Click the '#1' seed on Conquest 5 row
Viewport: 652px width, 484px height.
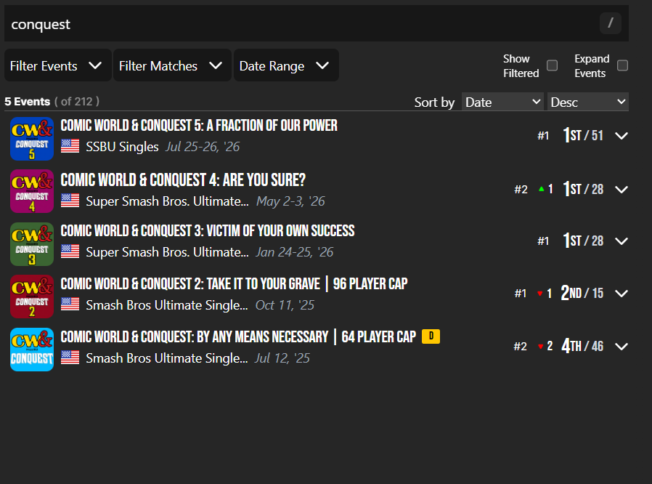[543, 136]
